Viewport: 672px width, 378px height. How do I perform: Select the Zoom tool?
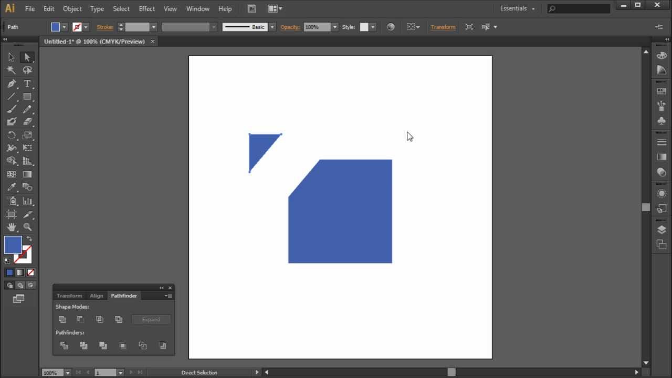[x=27, y=227]
